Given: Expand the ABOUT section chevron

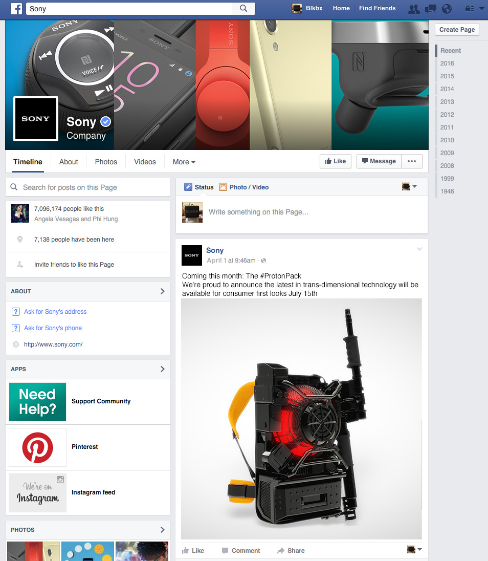Looking at the screenshot, I should (x=162, y=291).
